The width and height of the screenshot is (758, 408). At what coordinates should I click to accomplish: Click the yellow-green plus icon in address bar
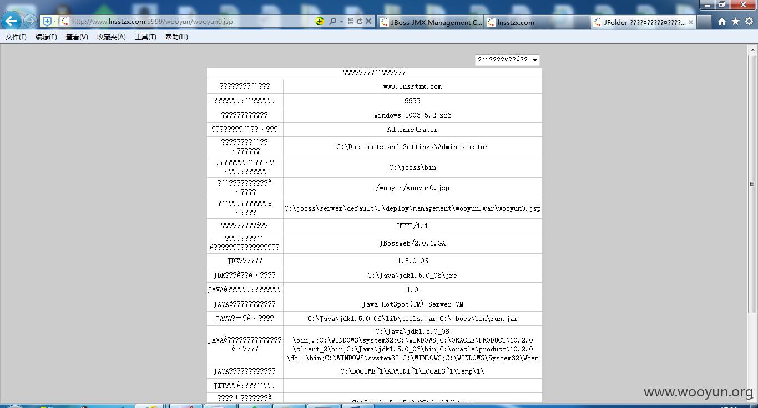[320, 21]
